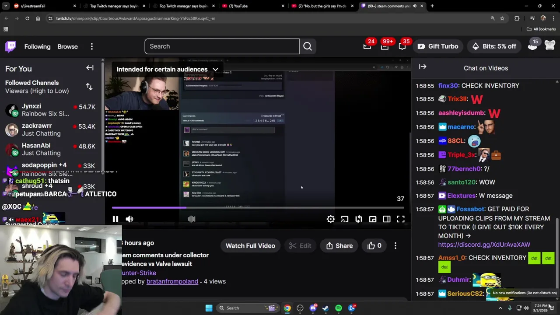The width and height of the screenshot is (560, 315).
Task: Switch player to theatre mode
Action: (387, 219)
